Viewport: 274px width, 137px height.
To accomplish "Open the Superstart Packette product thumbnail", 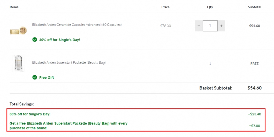I will point(18,64).
